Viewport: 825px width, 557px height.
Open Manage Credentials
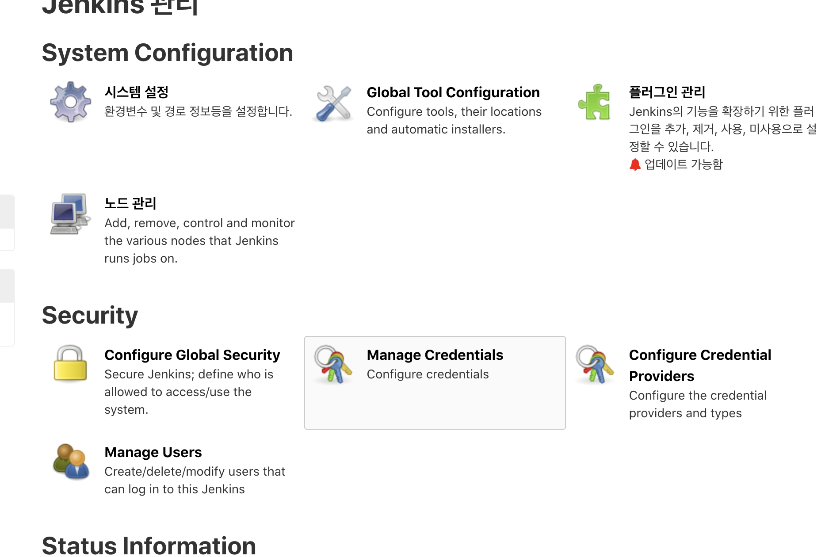pos(435,355)
